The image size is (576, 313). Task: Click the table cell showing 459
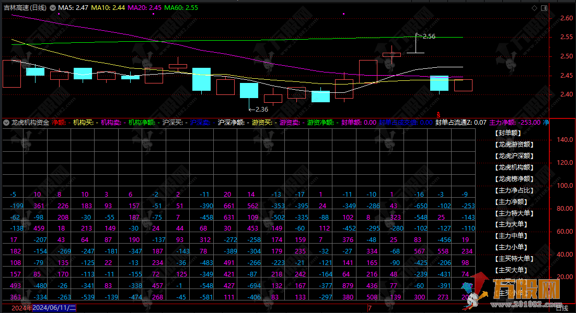coord(39,228)
